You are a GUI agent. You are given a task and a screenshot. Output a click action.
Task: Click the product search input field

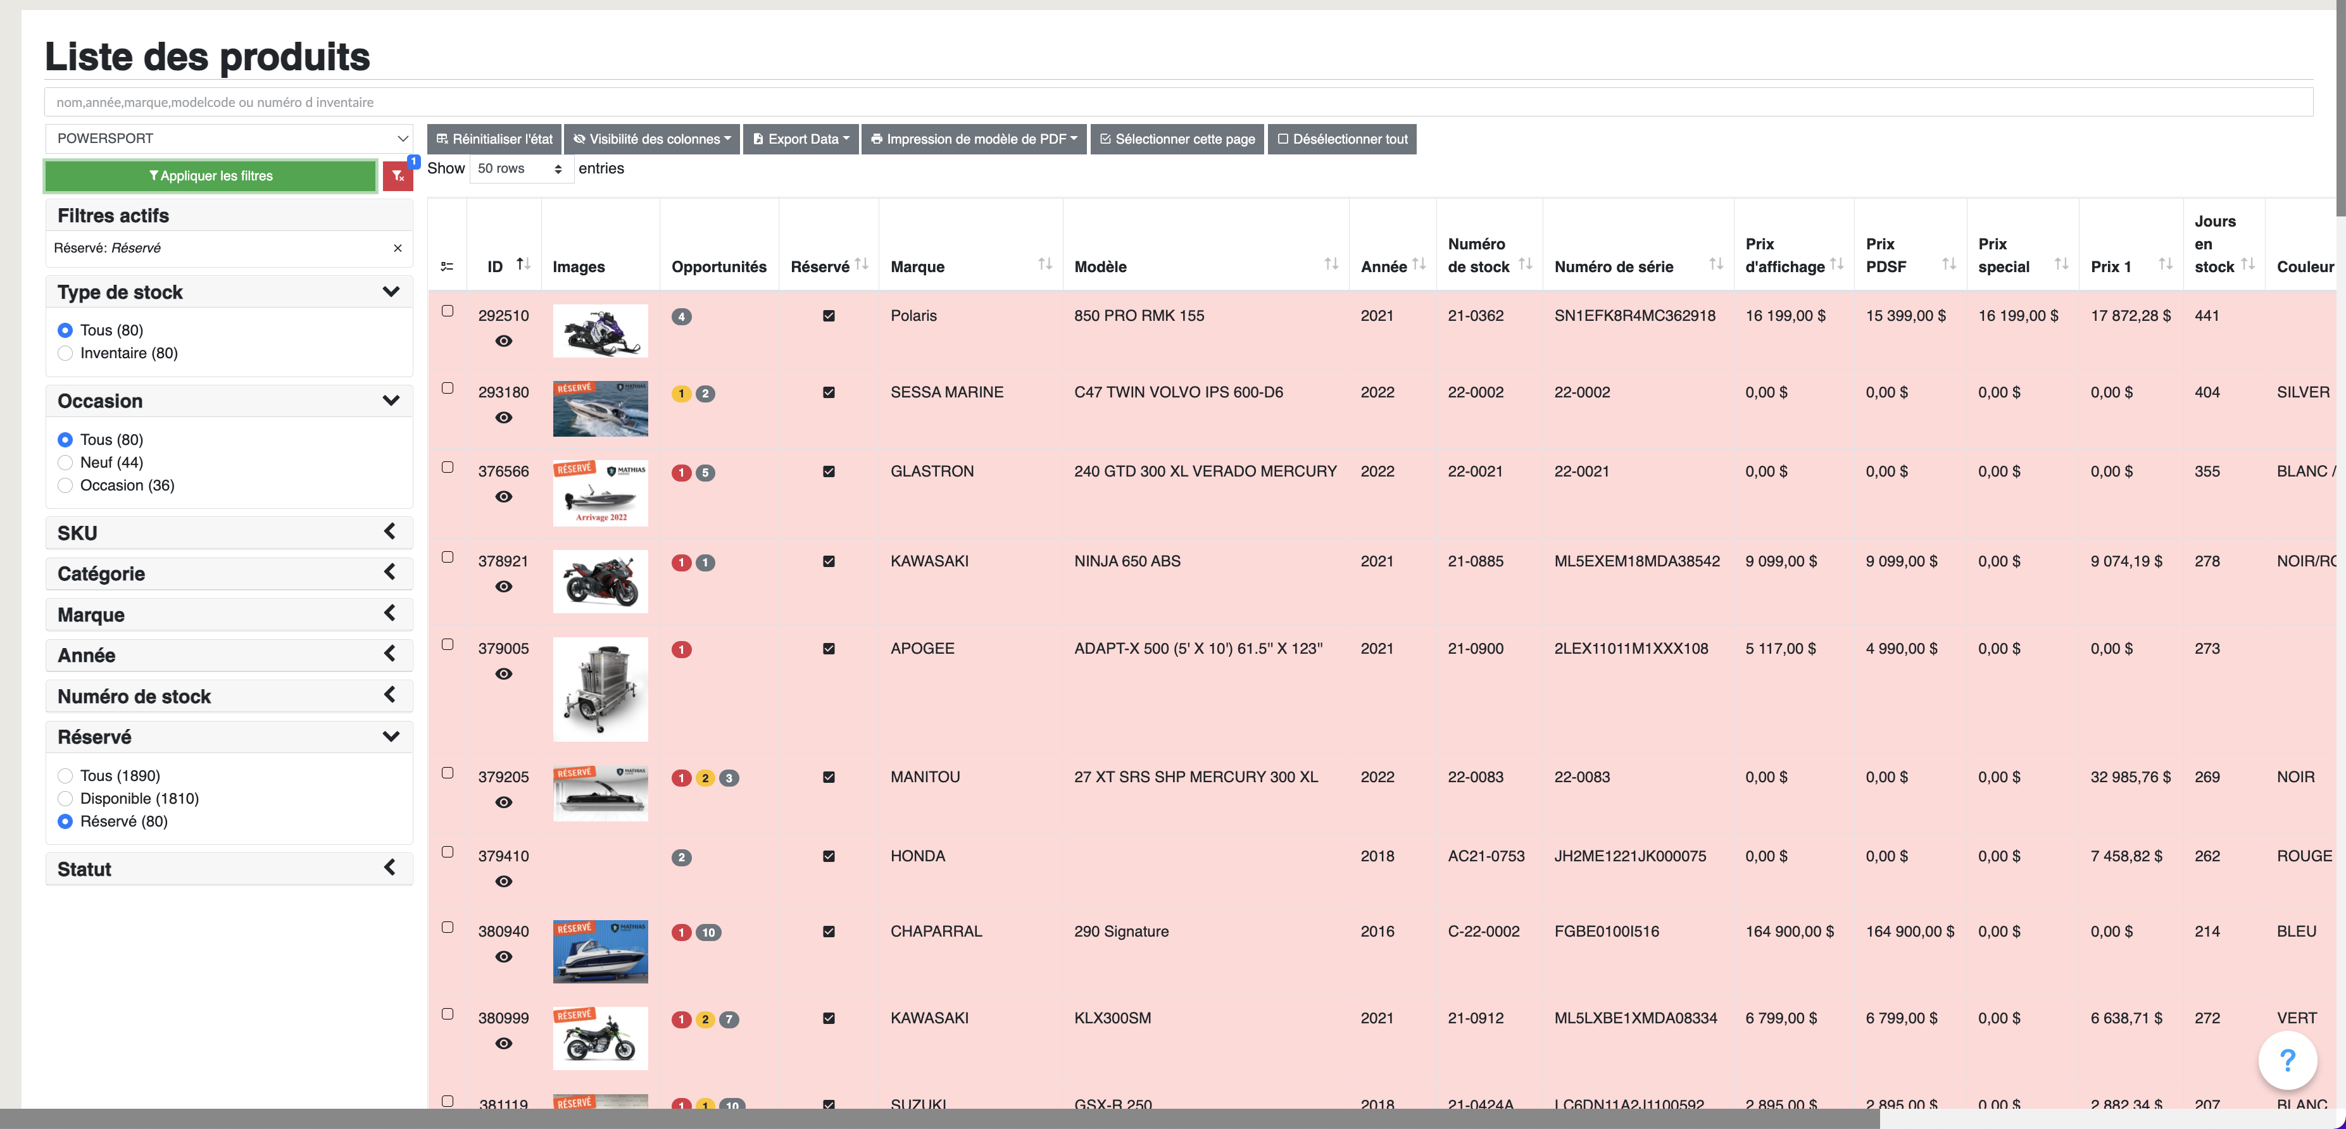[1179, 102]
